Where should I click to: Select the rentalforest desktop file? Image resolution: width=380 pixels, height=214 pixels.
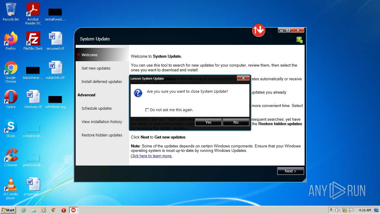[x=55, y=14]
